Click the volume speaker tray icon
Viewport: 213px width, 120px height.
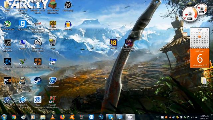[192, 117]
